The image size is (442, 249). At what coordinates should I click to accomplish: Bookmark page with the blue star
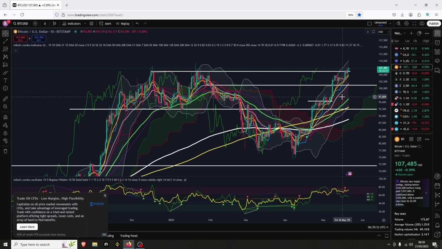click(359, 15)
